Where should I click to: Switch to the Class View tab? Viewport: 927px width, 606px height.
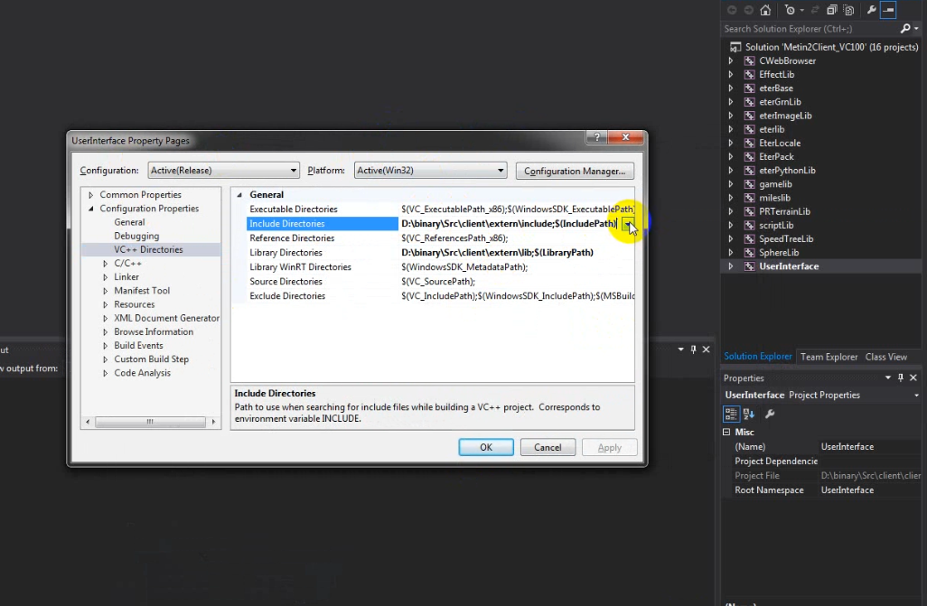click(x=885, y=357)
